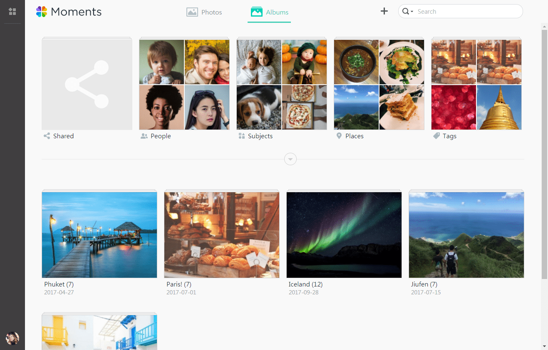Click the soup bowl photo in Places
Image resolution: width=548 pixels, height=350 pixels.
pyautogui.click(x=356, y=62)
